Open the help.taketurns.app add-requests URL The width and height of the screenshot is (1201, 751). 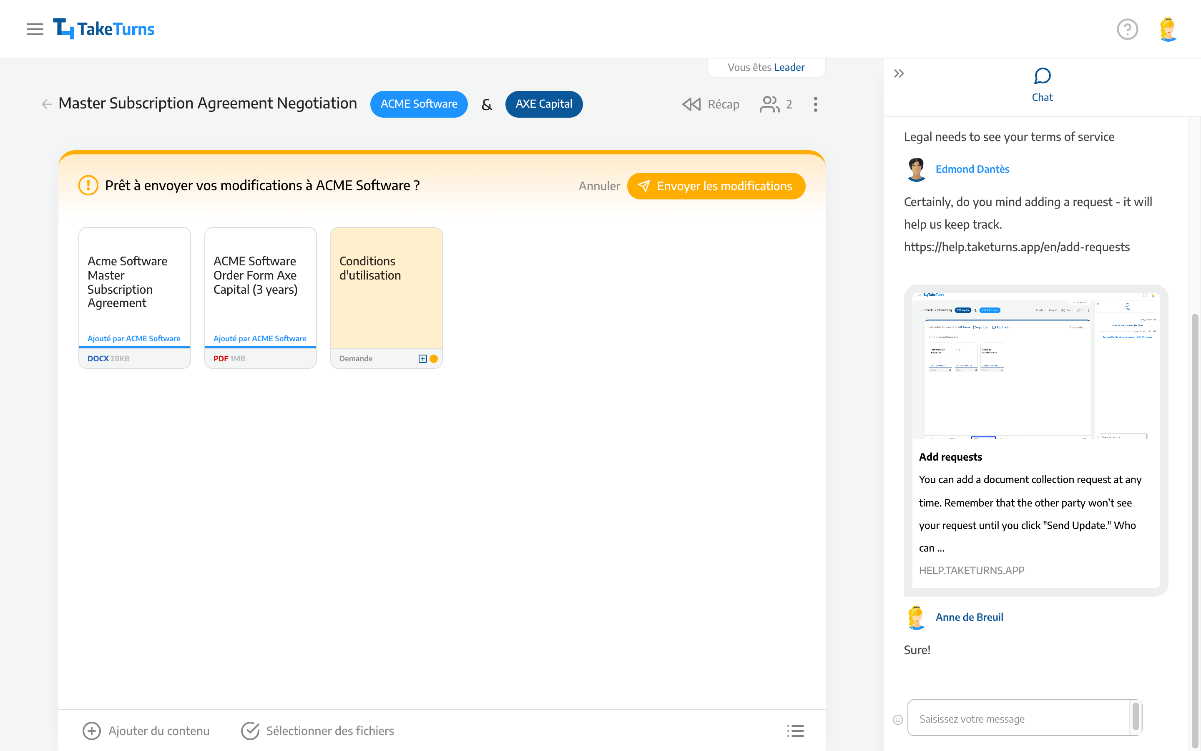1017,247
